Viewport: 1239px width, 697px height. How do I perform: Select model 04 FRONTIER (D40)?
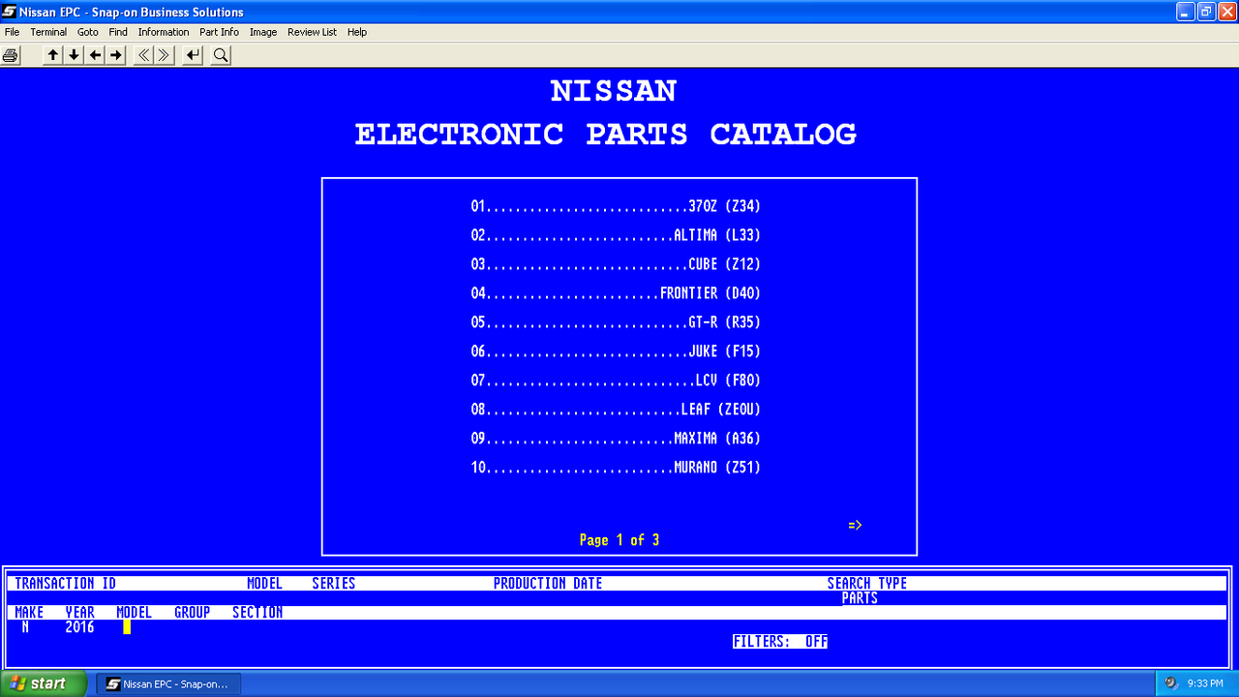[x=617, y=293]
